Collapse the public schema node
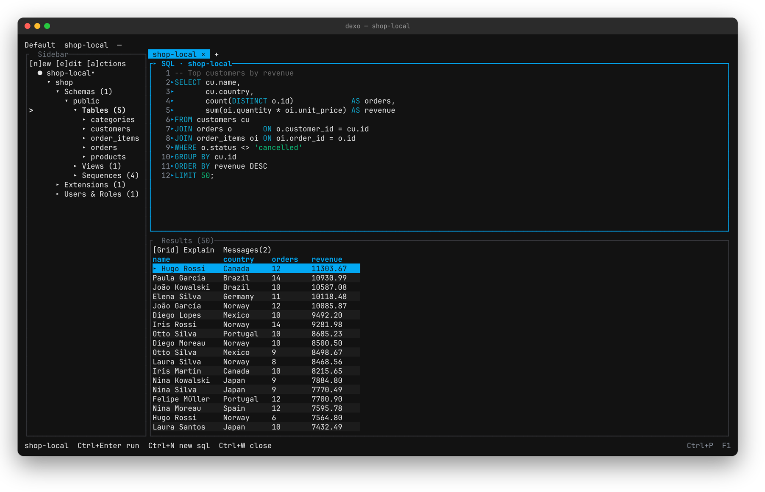 coord(67,101)
